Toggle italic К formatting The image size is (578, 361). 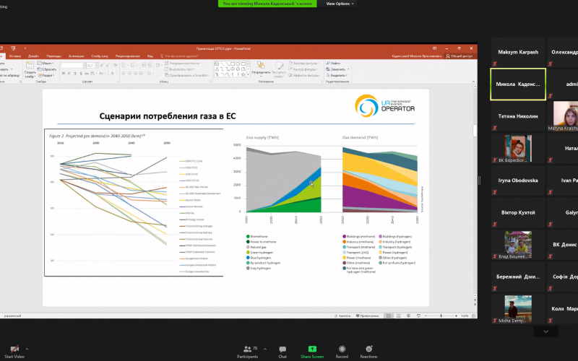pyautogui.click(x=69, y=74)
